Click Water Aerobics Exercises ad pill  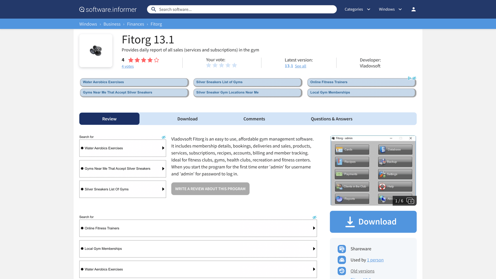point(134,82)
